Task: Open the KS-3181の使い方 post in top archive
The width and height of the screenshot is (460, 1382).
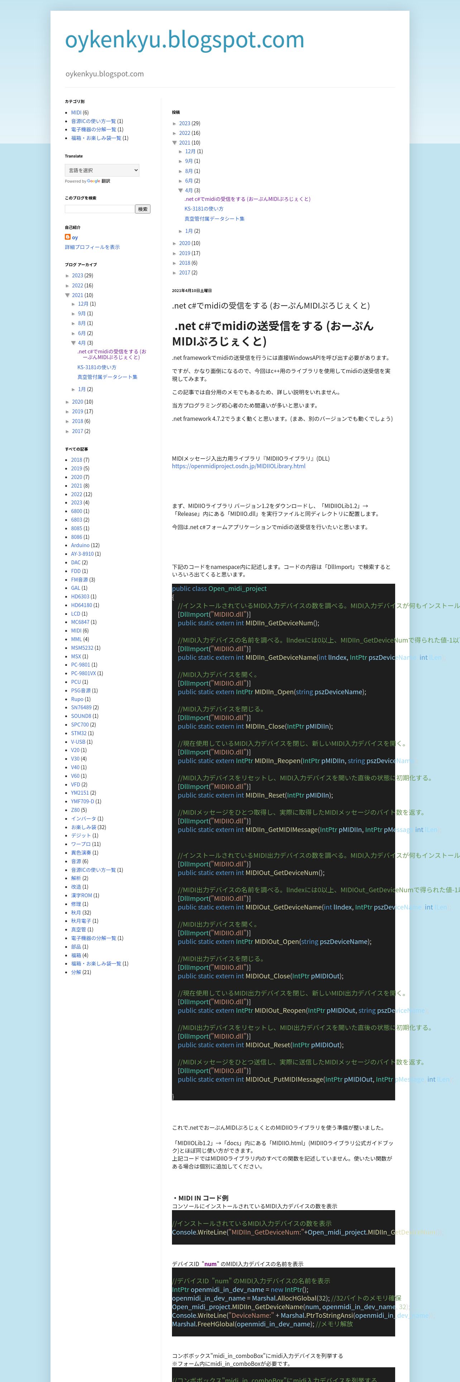Action: 204,209
